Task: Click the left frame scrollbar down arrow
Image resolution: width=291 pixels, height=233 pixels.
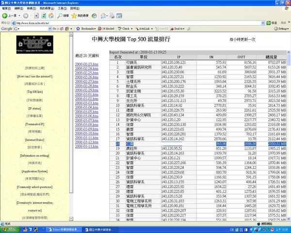Action: pos(71,219)
